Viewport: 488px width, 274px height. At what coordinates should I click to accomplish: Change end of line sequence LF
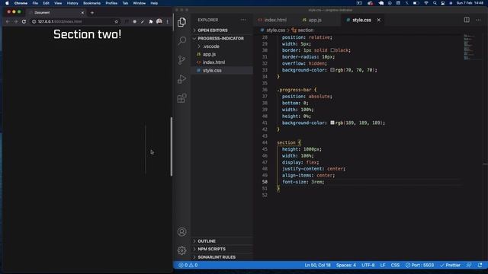(383, 265)
